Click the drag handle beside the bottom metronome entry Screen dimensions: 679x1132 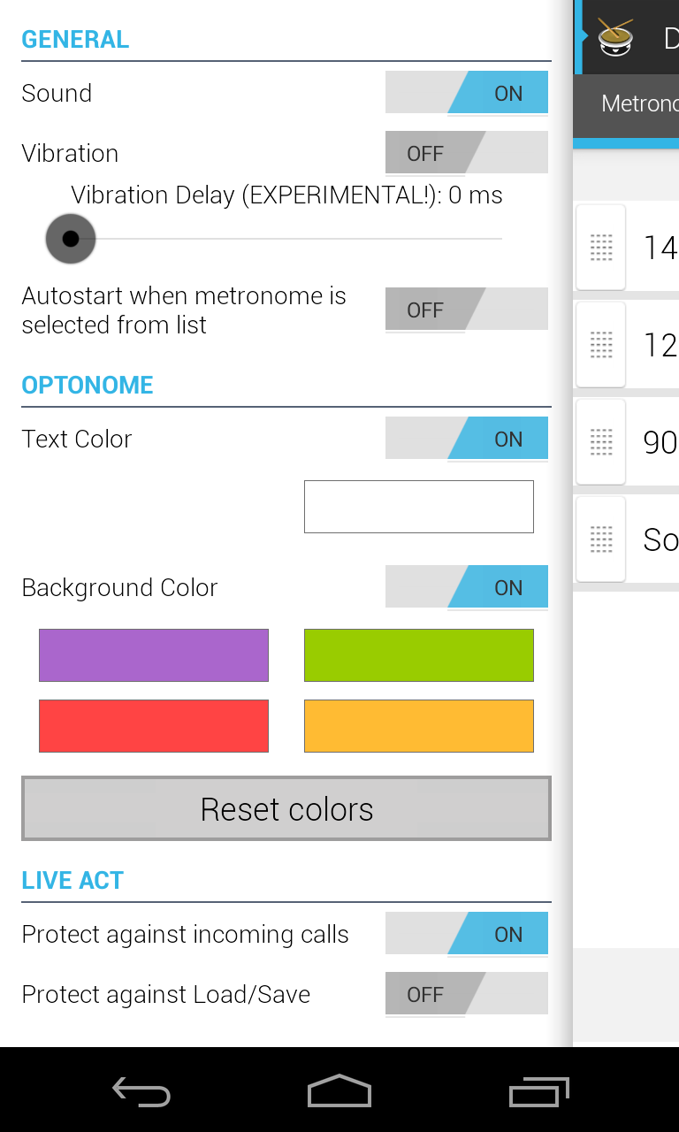(600, 539)
